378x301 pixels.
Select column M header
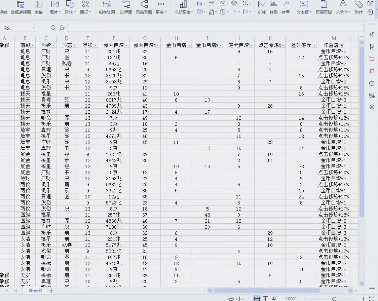tap(334, 38)
